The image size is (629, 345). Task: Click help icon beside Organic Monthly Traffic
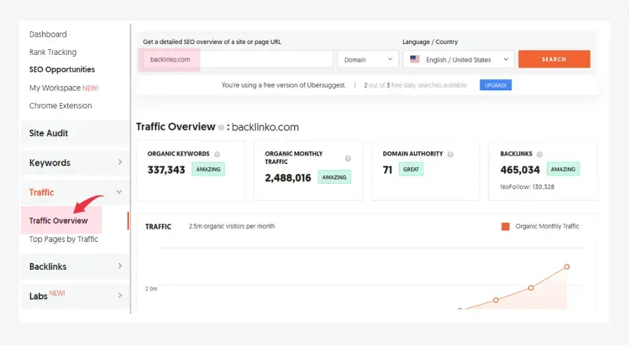(348, 159)
